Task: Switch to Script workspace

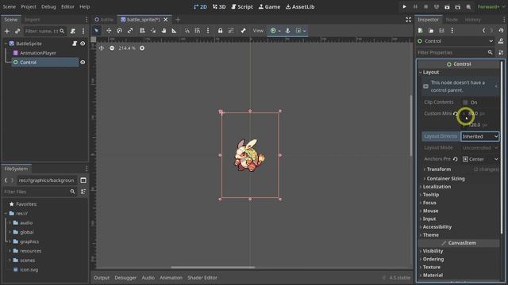Action: [x=242, y=6]
